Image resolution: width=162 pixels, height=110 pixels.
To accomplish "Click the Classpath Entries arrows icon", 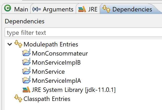I will 18,98.
